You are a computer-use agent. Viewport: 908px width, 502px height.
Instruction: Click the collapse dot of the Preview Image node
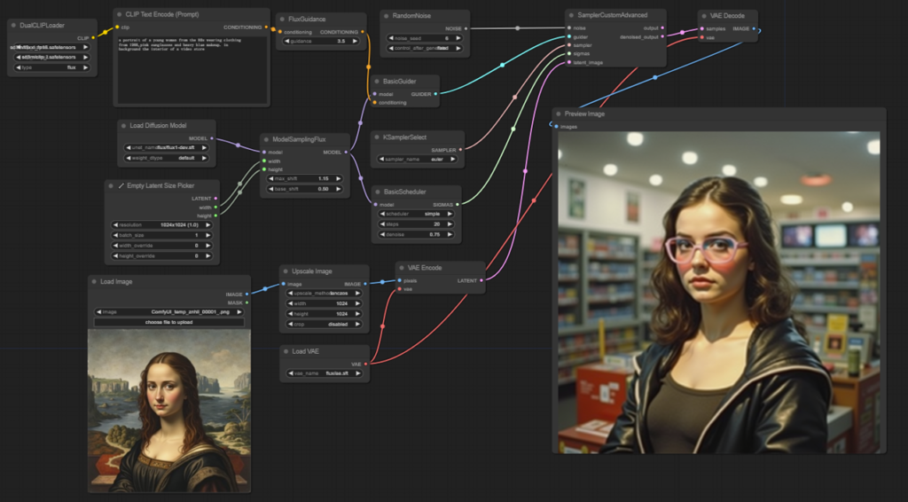point(559,114)
